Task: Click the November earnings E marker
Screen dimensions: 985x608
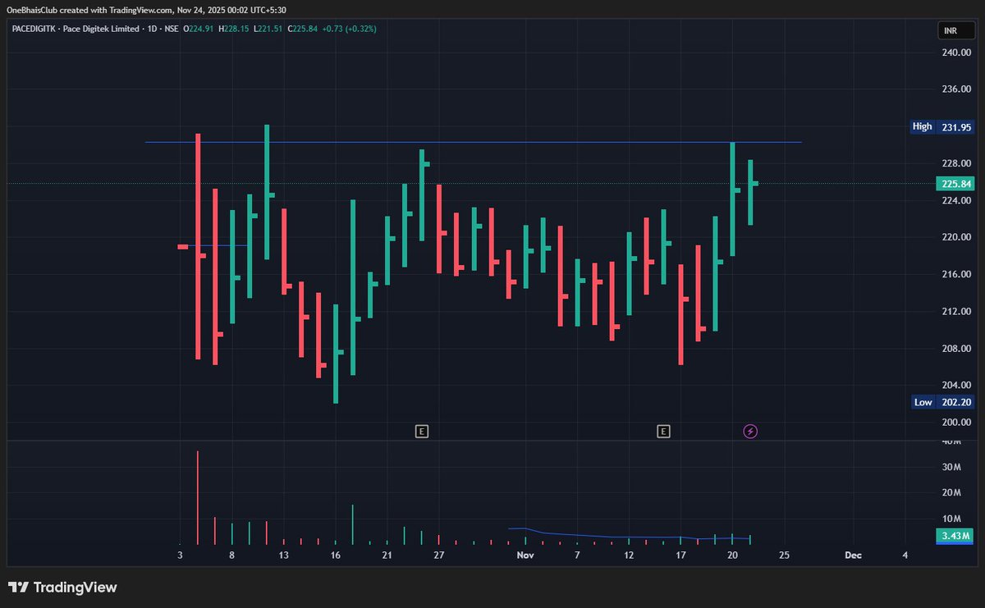Action: [x=662, y=430]
